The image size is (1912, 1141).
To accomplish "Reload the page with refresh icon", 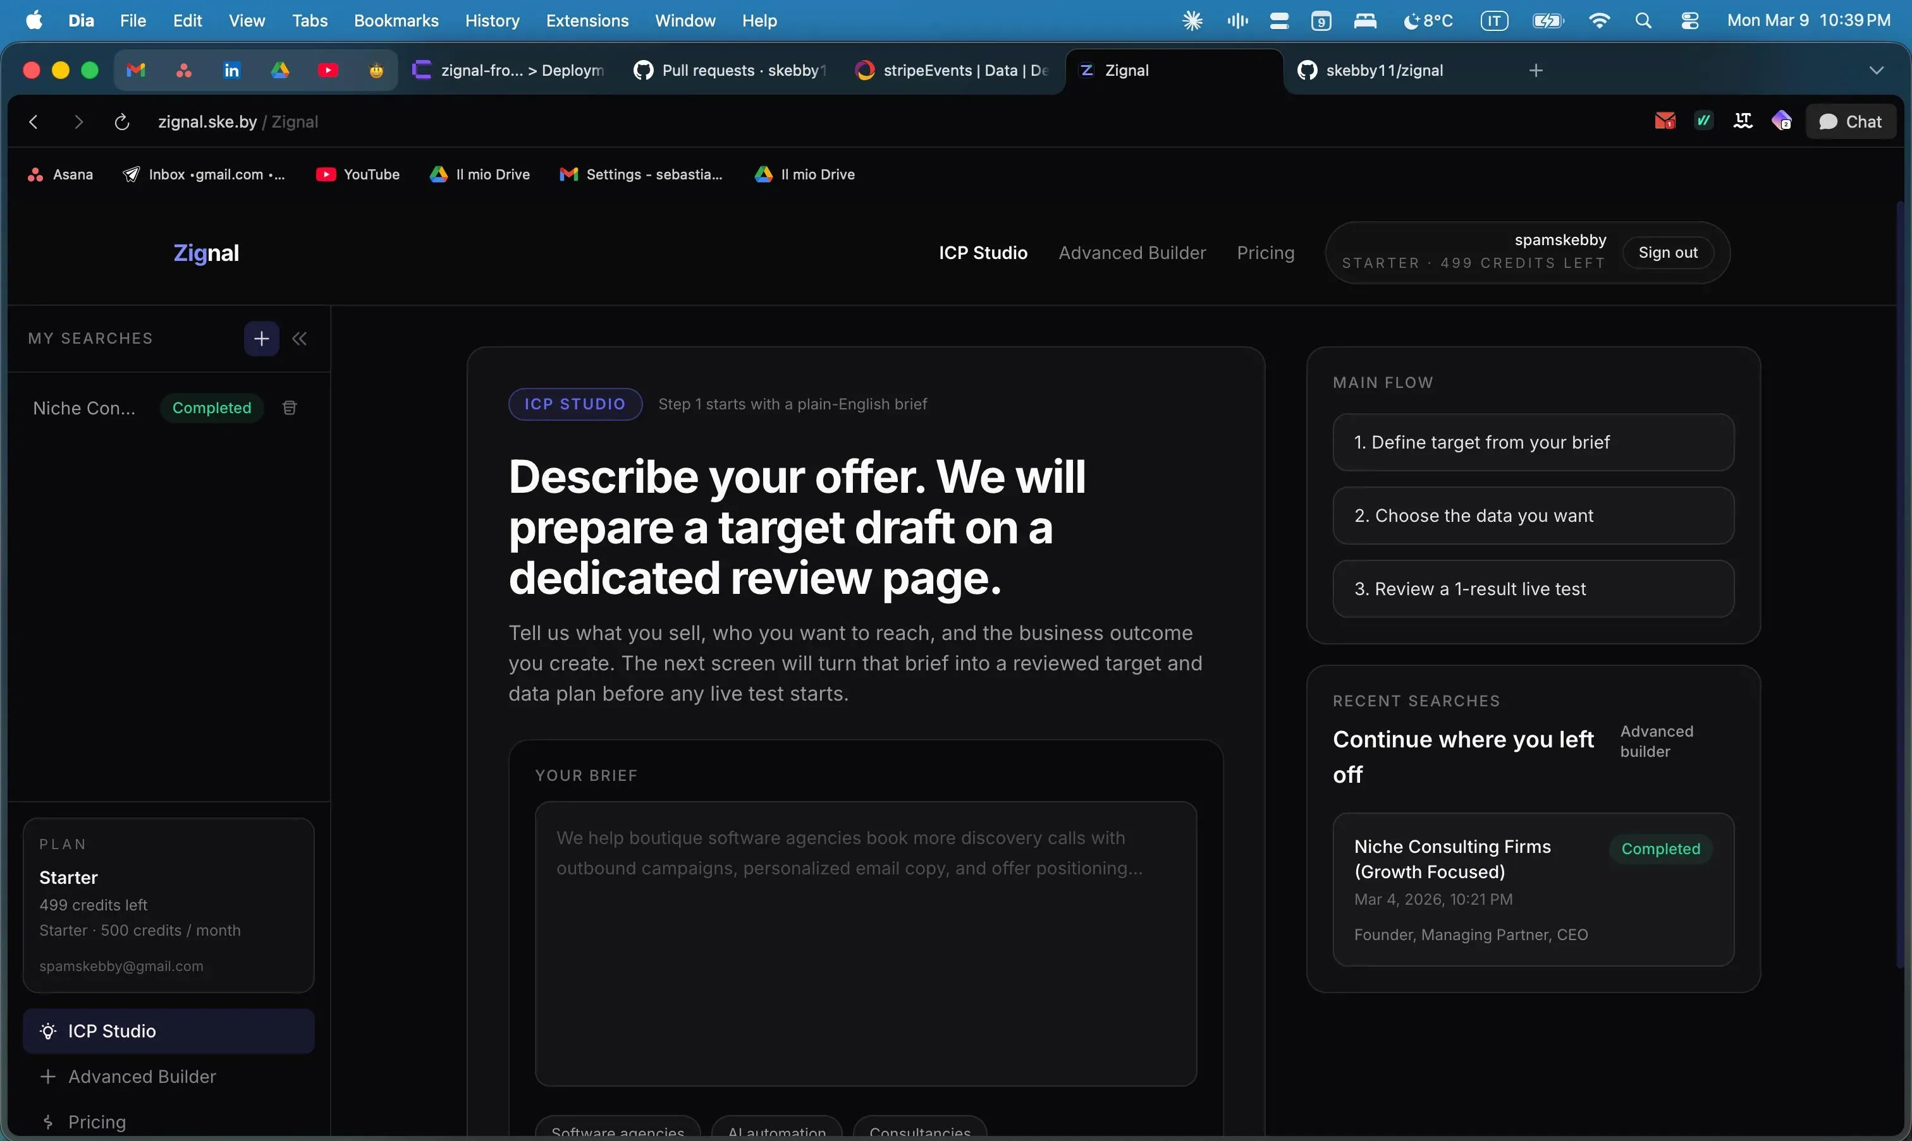I will pos(121,121).
